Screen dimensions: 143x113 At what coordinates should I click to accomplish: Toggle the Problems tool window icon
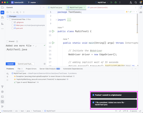[3, 102]
